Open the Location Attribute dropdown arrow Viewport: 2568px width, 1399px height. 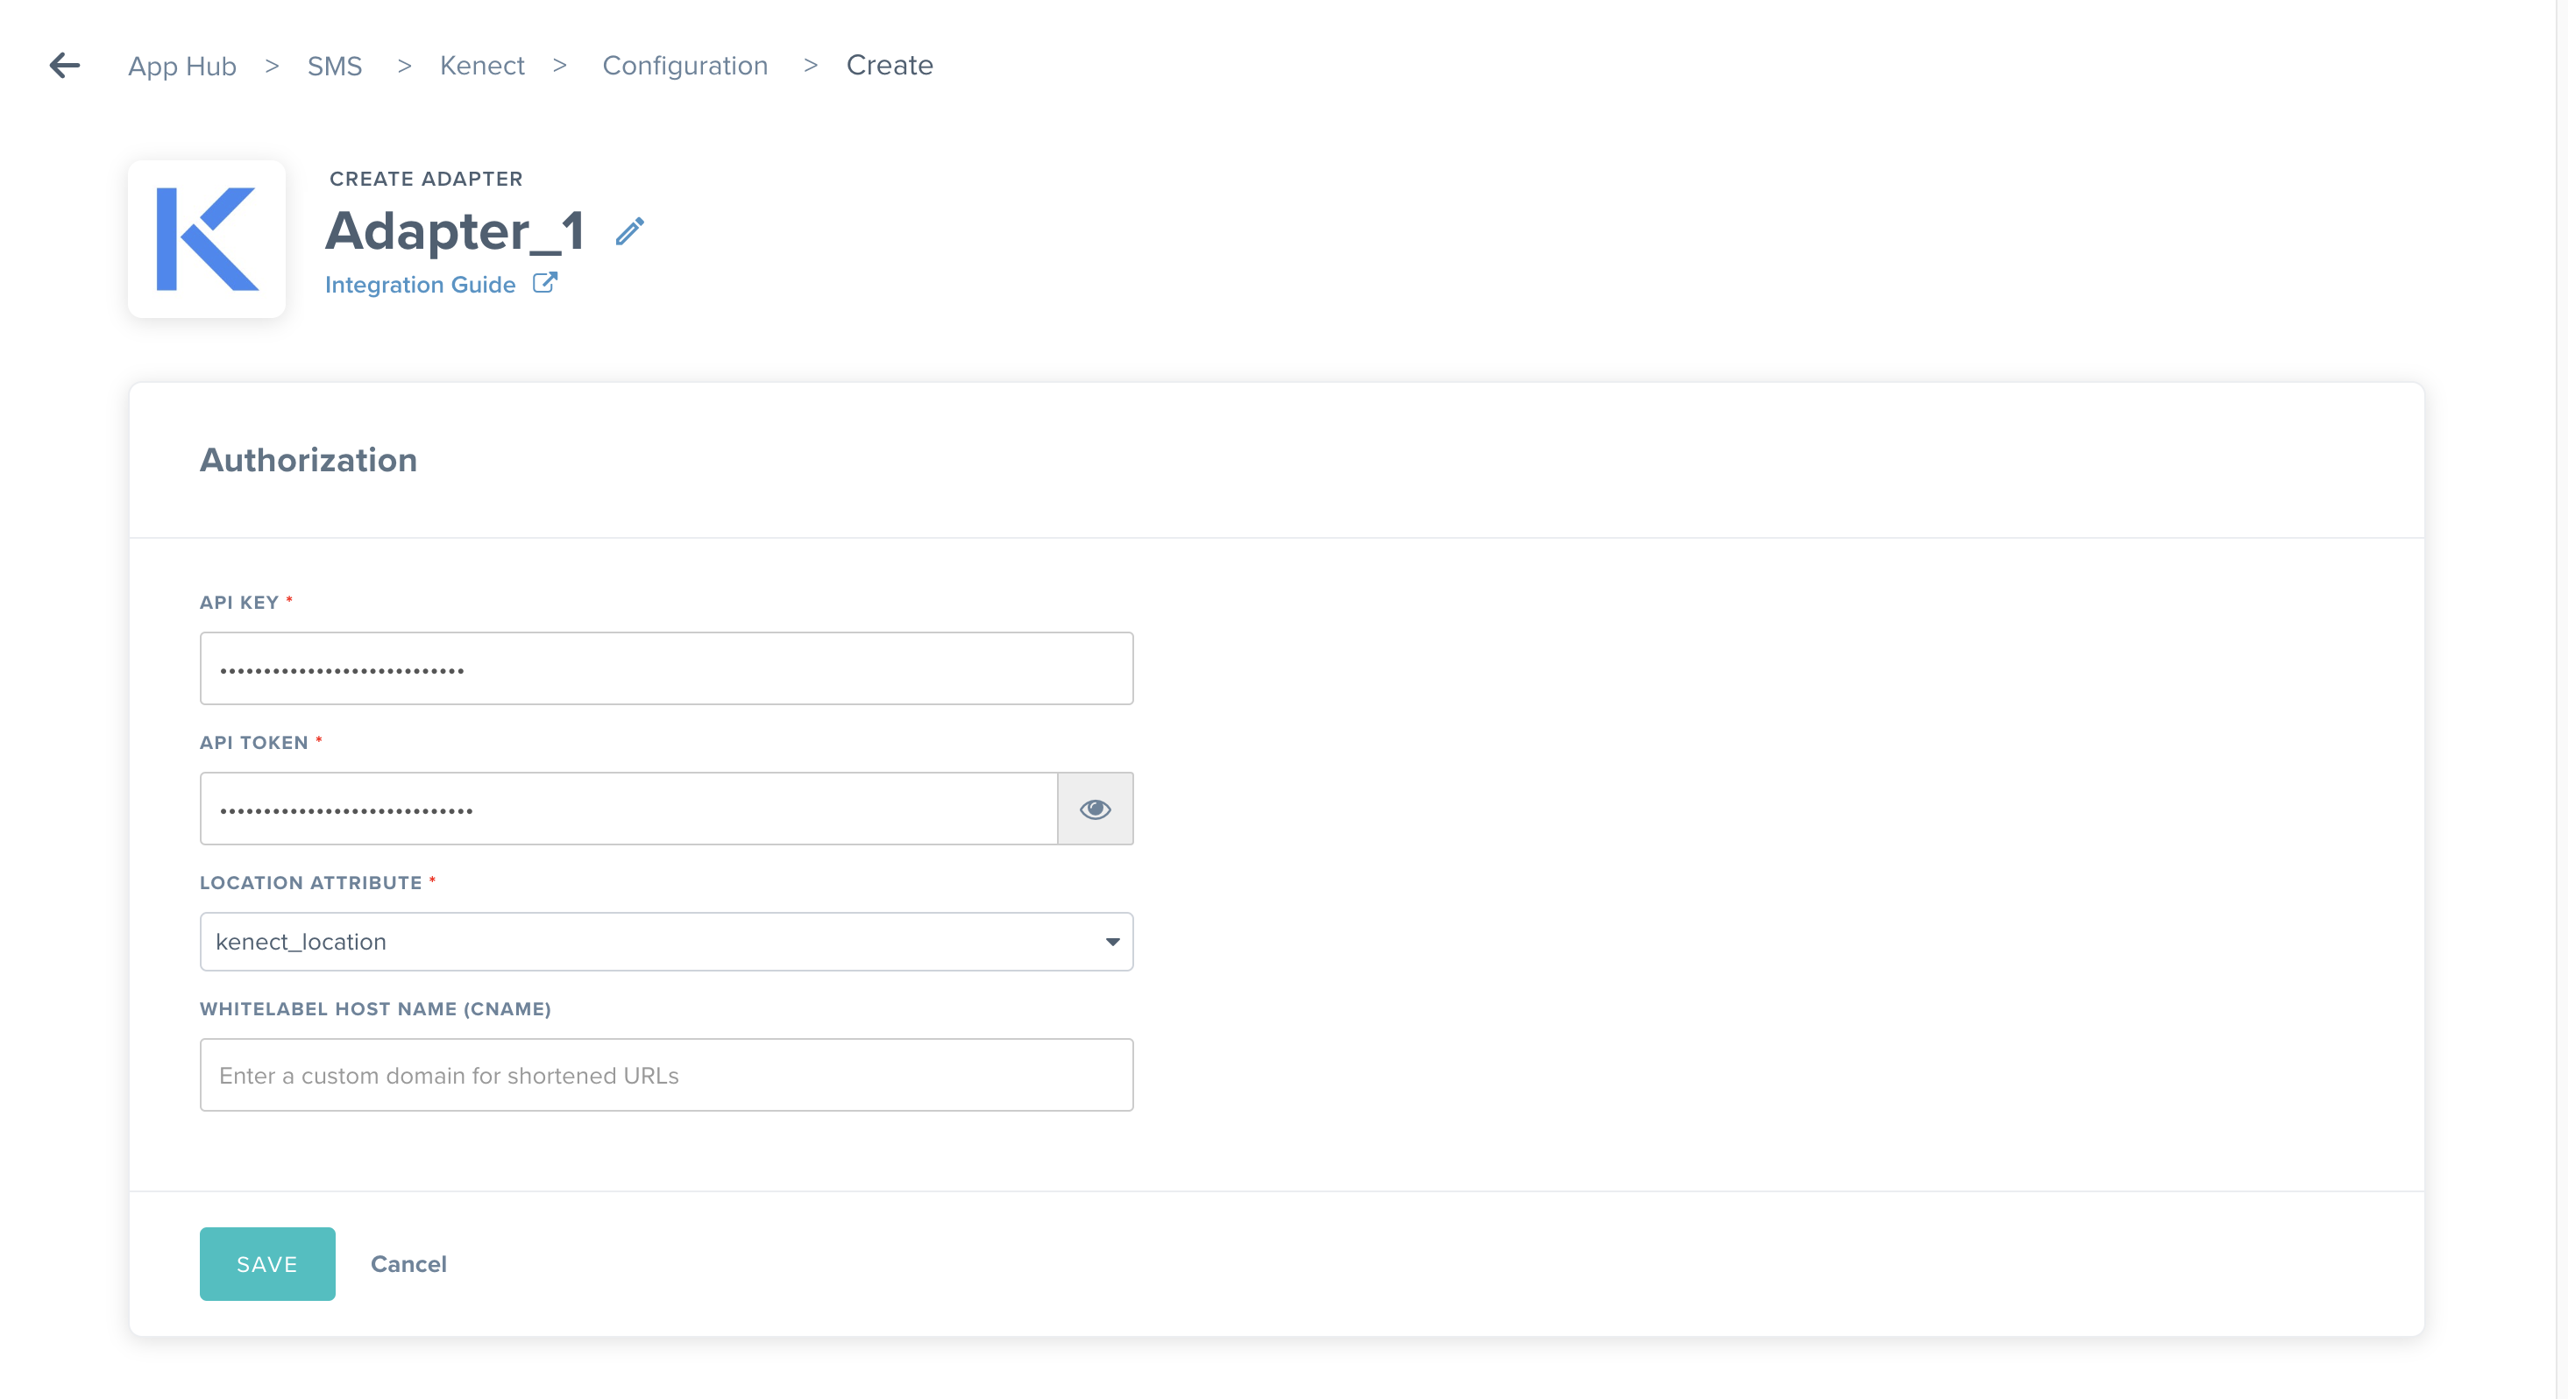tap(1111, 942)
